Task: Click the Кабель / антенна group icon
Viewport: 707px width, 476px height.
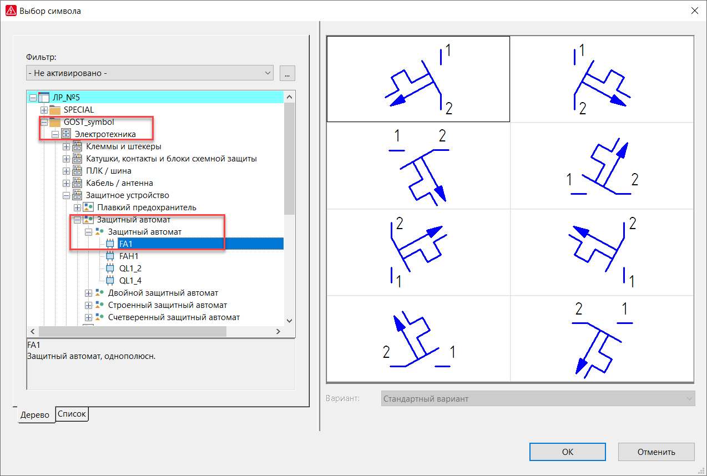Action: tap(77, 183)
